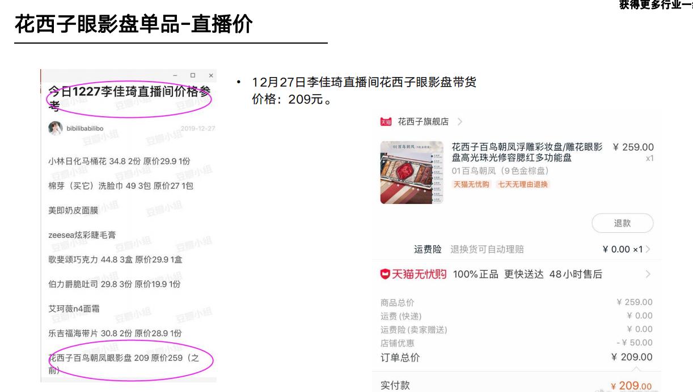
Task: Close the post window
Action: 211,75
